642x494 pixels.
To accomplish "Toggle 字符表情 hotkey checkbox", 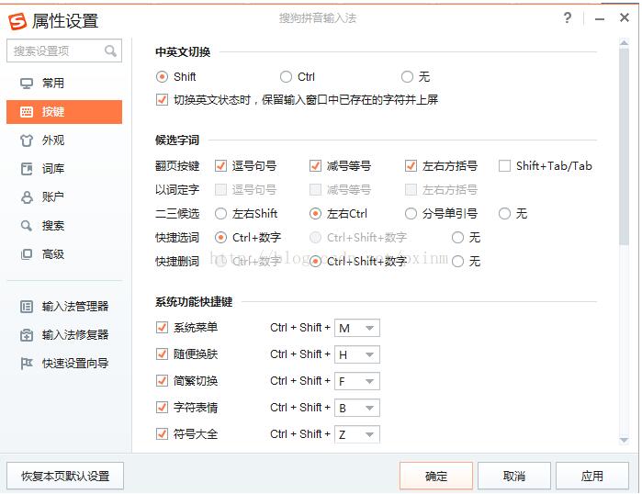I will click(x=163, y=408).
